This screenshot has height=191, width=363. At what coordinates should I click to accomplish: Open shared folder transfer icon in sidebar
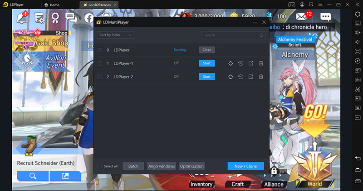click(x=358, y=108)
